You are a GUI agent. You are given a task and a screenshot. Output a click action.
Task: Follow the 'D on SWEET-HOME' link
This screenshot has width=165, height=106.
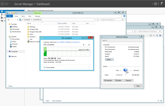[63, 42]
